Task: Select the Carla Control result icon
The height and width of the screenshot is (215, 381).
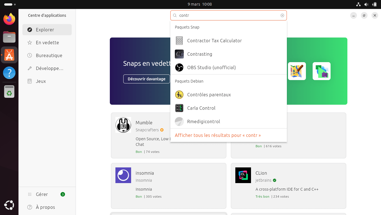Action: [179, 108]
